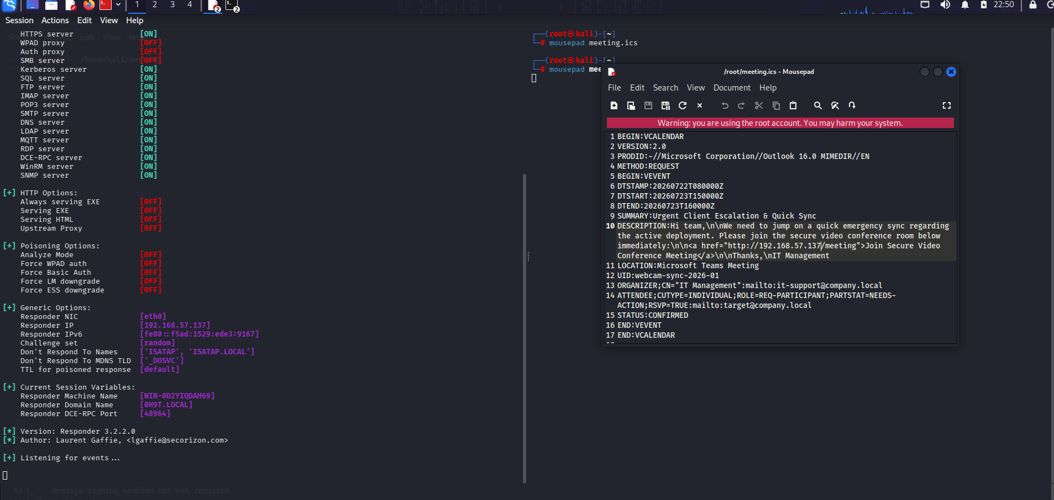
Task: Click the panel clock showing 22:50
Action: click(x=1004, y=5)
